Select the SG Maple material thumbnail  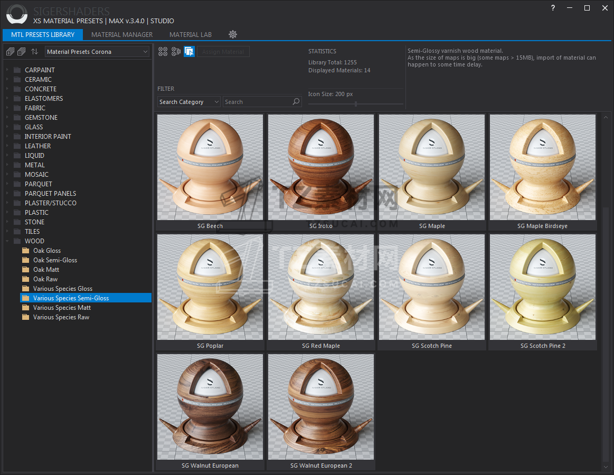pyautogui.click(x=431, y=167)
